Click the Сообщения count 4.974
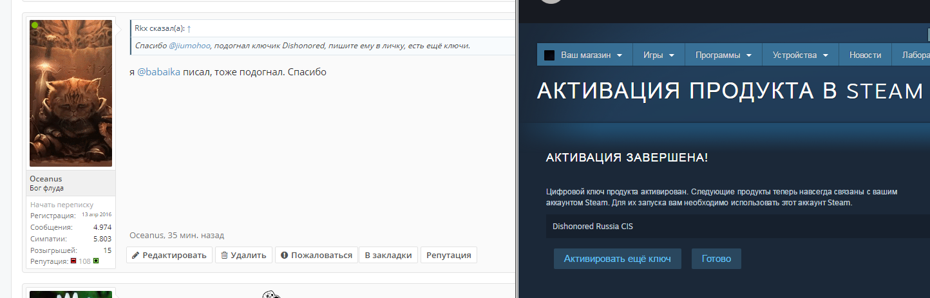Viewport: 930px width, 298px height. (102, 227)
